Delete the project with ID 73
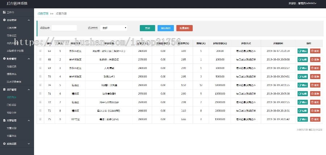 315,111
